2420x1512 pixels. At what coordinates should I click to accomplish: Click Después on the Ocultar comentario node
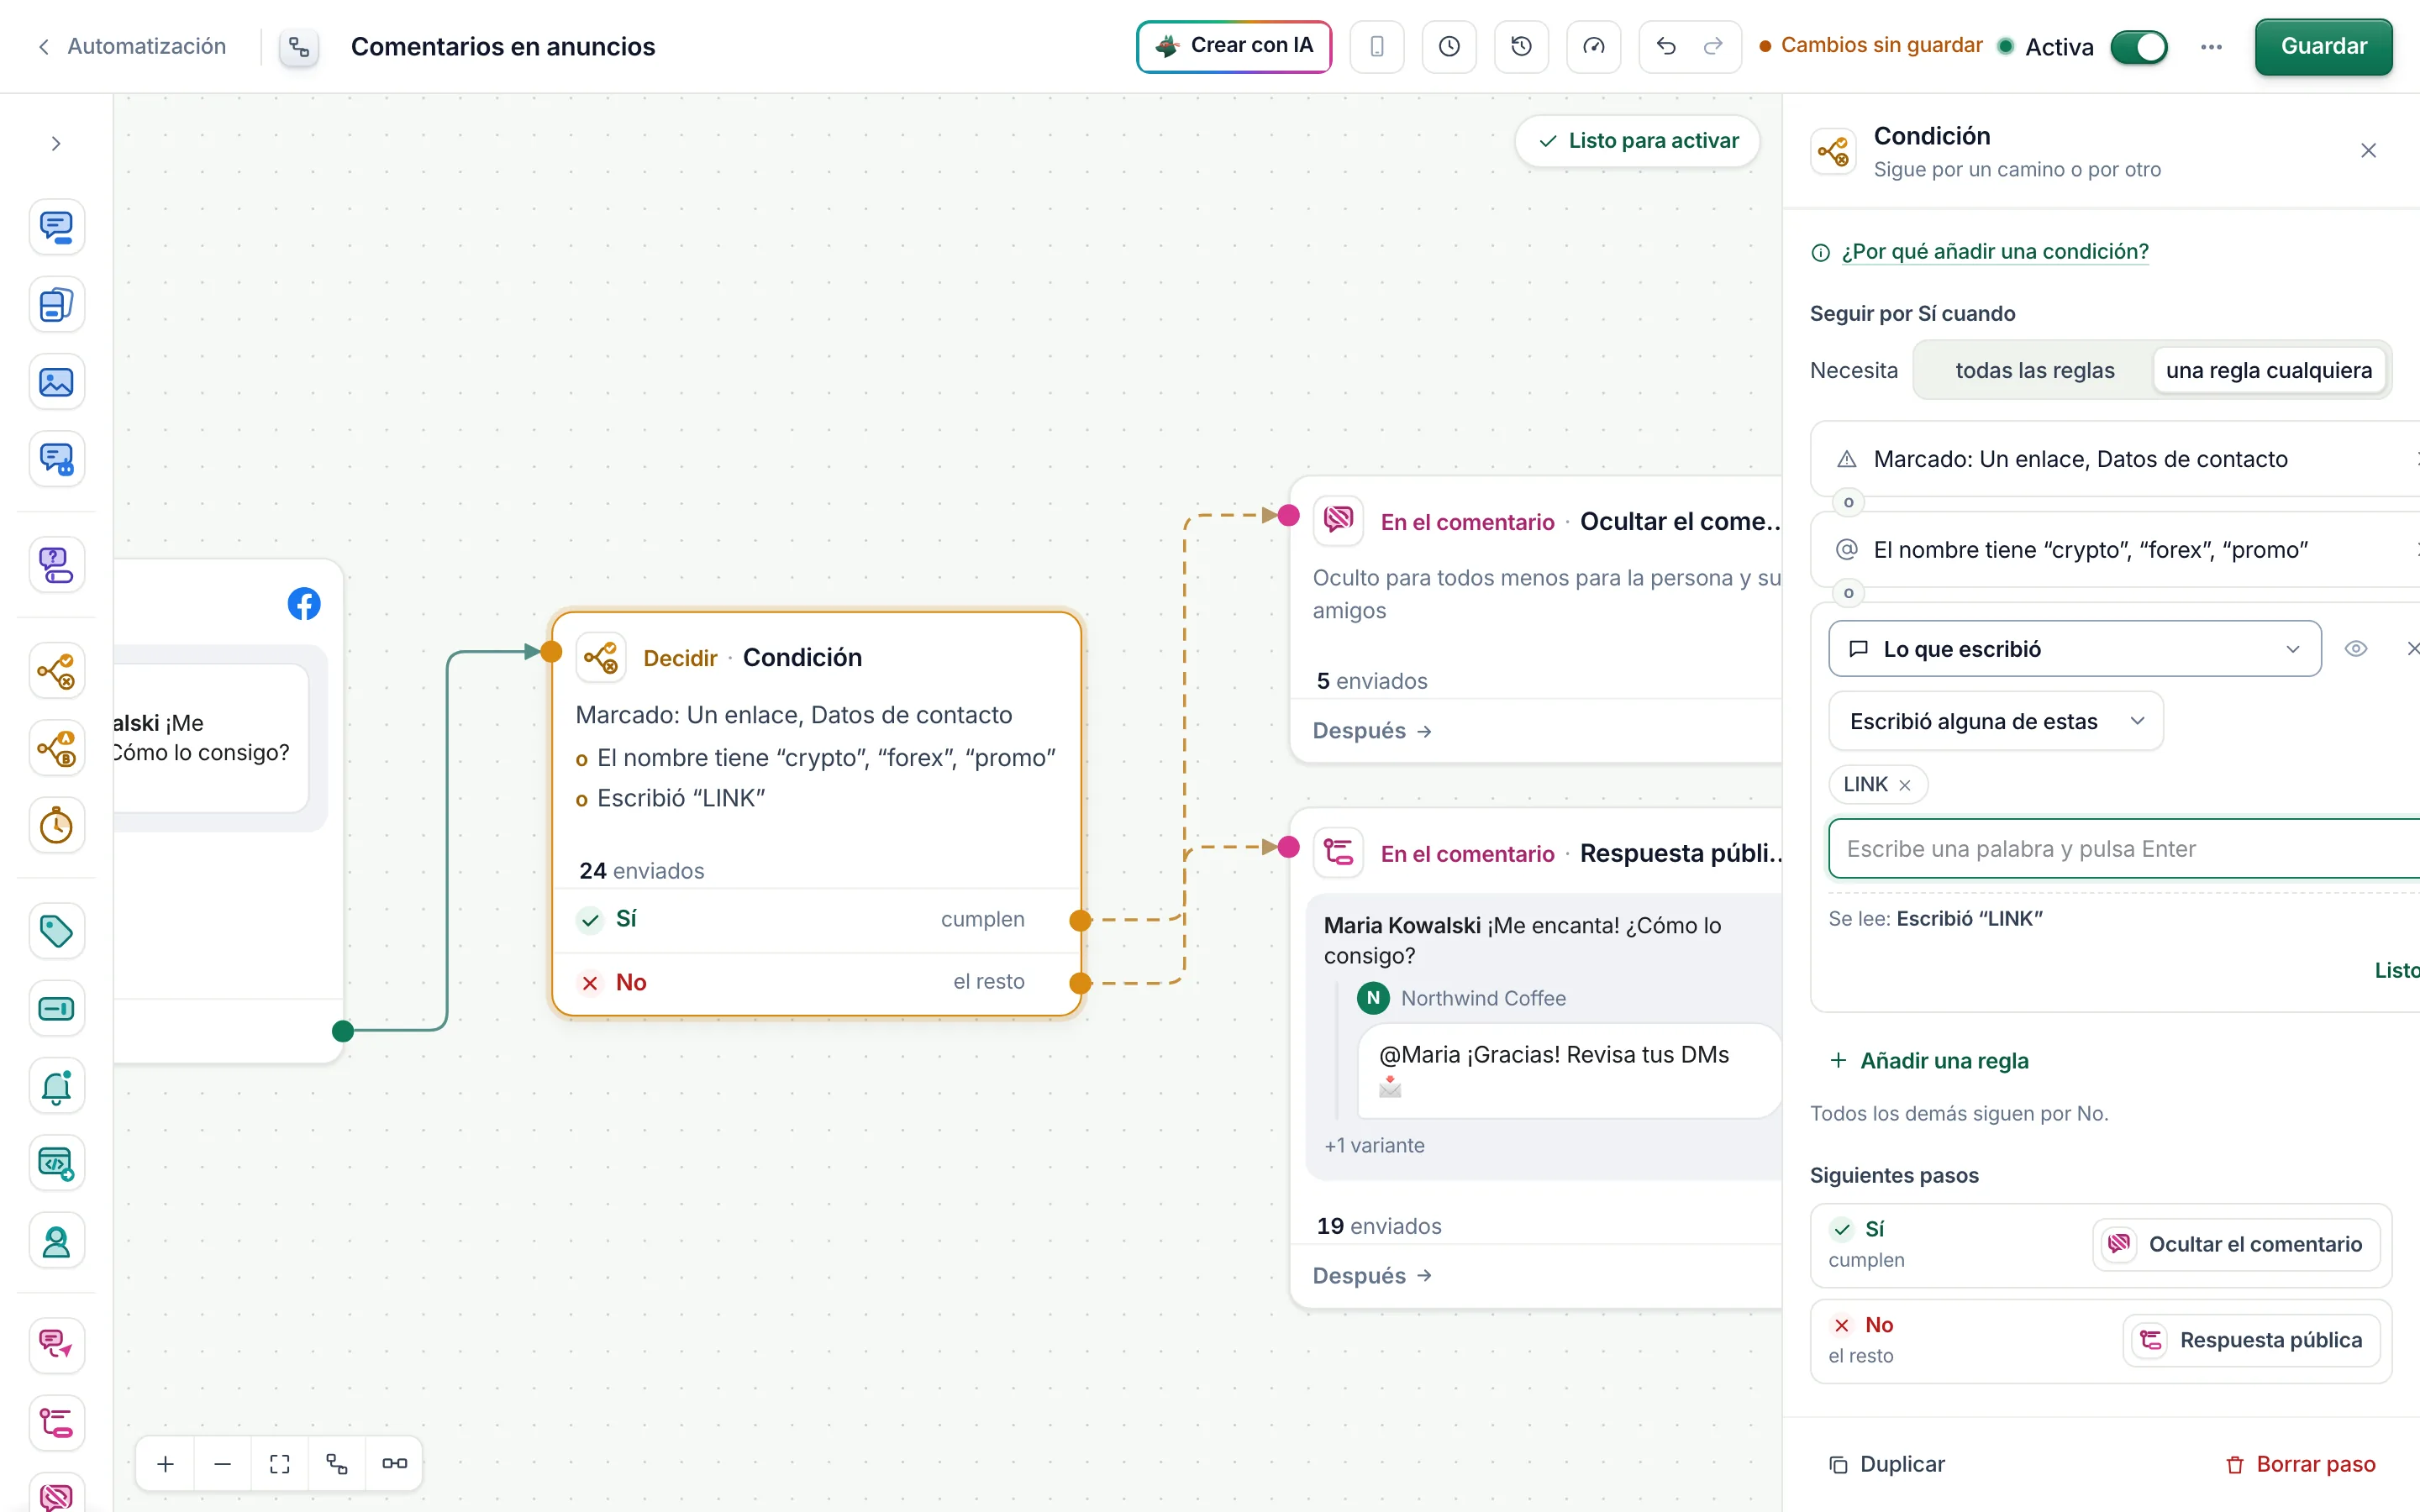tap(1372, 731)
